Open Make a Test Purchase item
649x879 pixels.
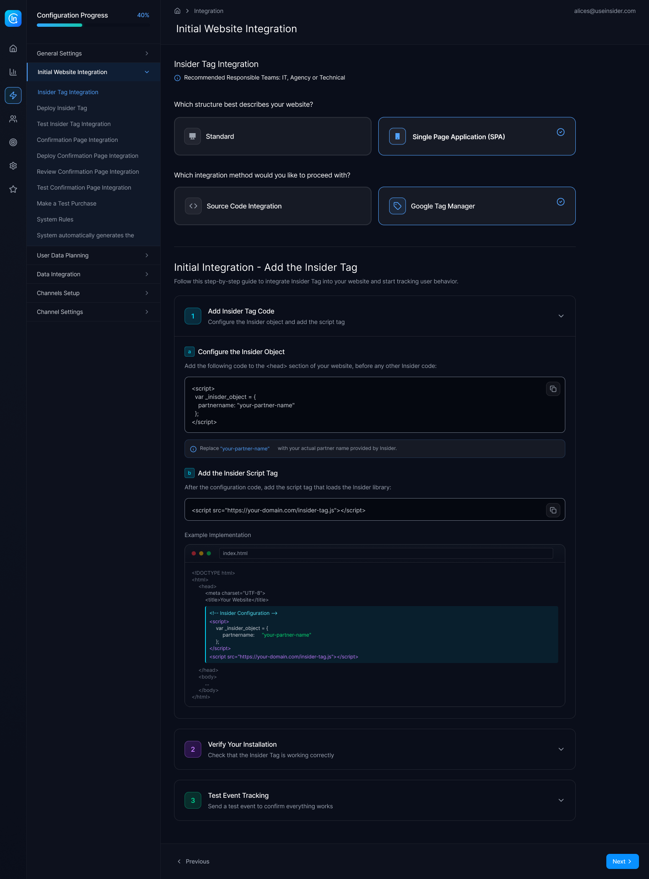tap(67, 203)
